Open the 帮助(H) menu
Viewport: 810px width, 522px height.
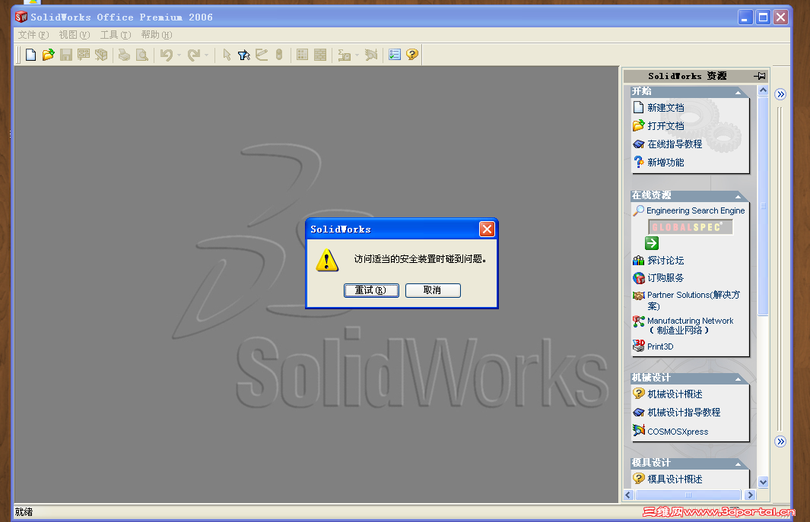pos(157,35)
